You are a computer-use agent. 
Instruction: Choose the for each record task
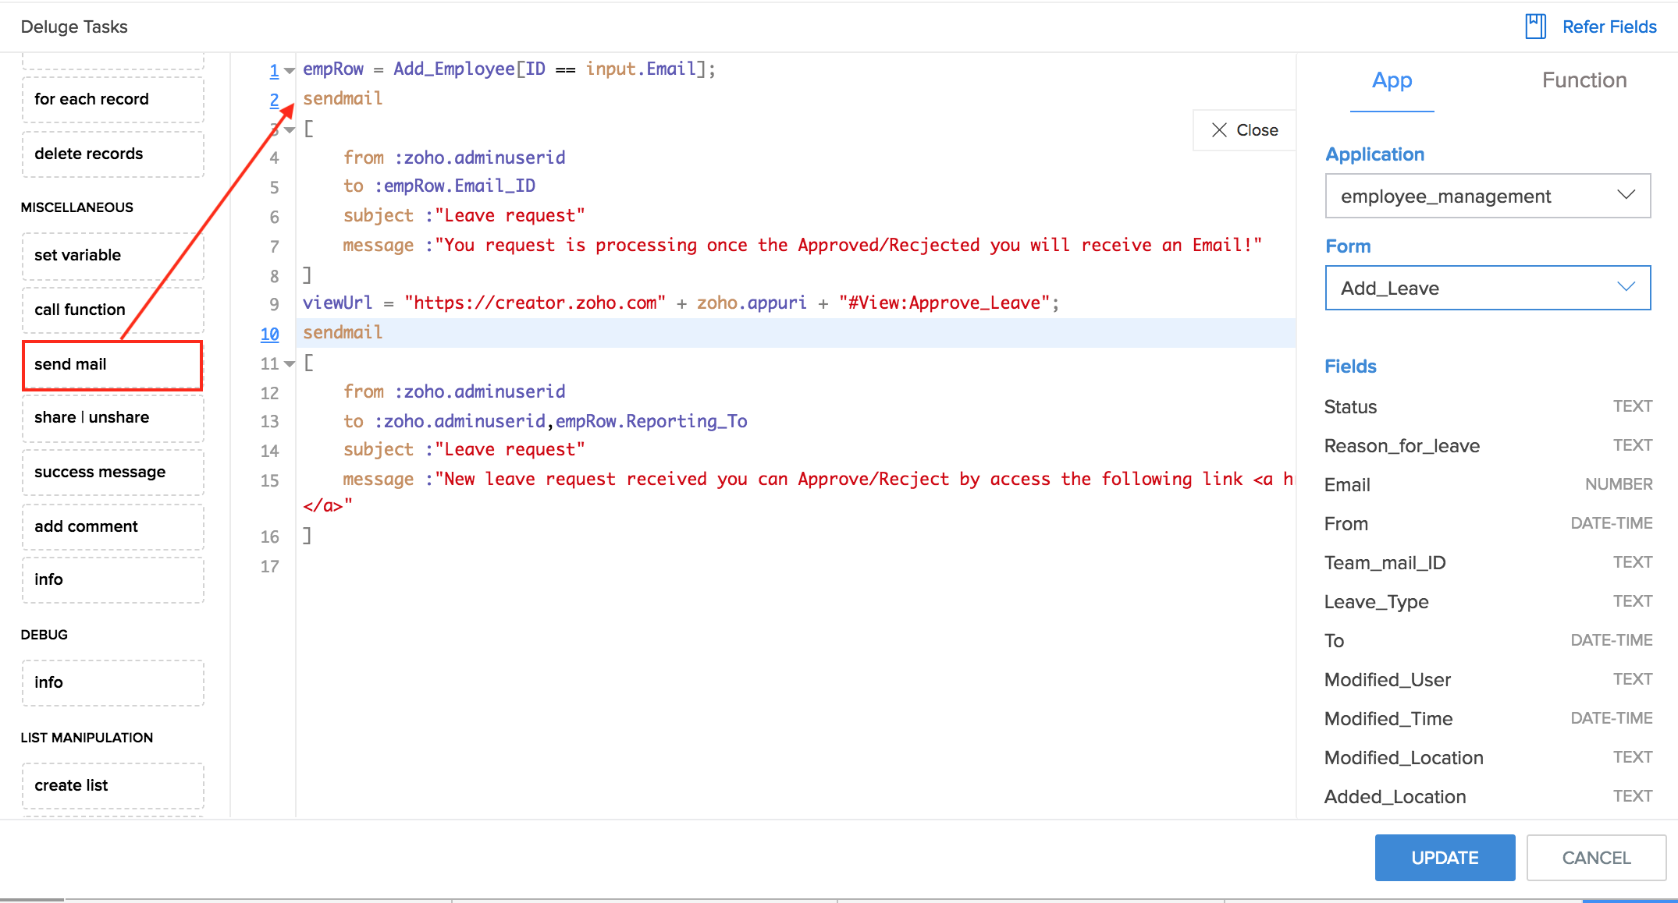[x=112, y=99]
